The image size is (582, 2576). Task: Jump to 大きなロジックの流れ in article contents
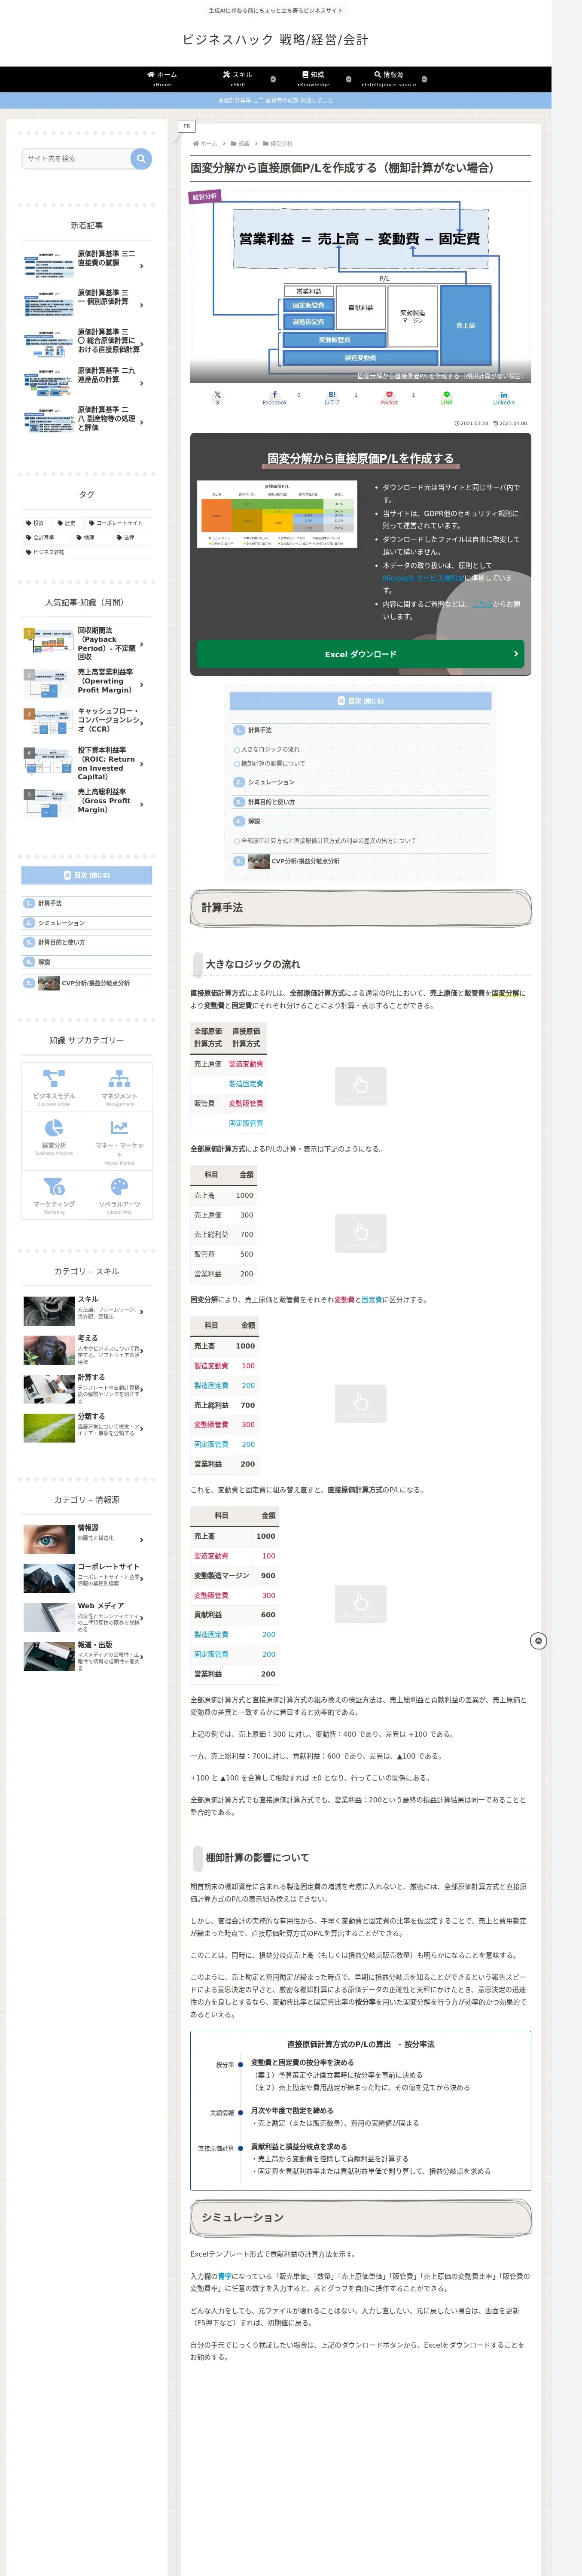click(270, 749)
